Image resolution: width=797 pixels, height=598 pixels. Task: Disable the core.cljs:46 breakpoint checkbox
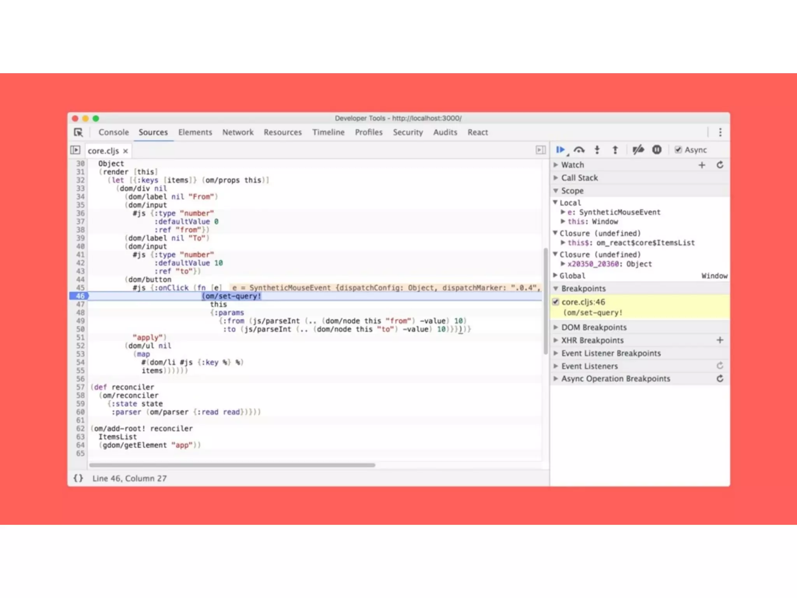coord(556,302)
